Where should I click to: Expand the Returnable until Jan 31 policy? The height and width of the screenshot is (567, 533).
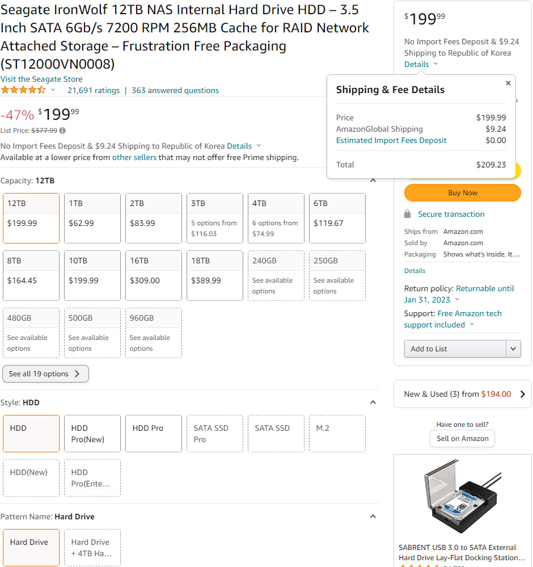tap(457, 300)
